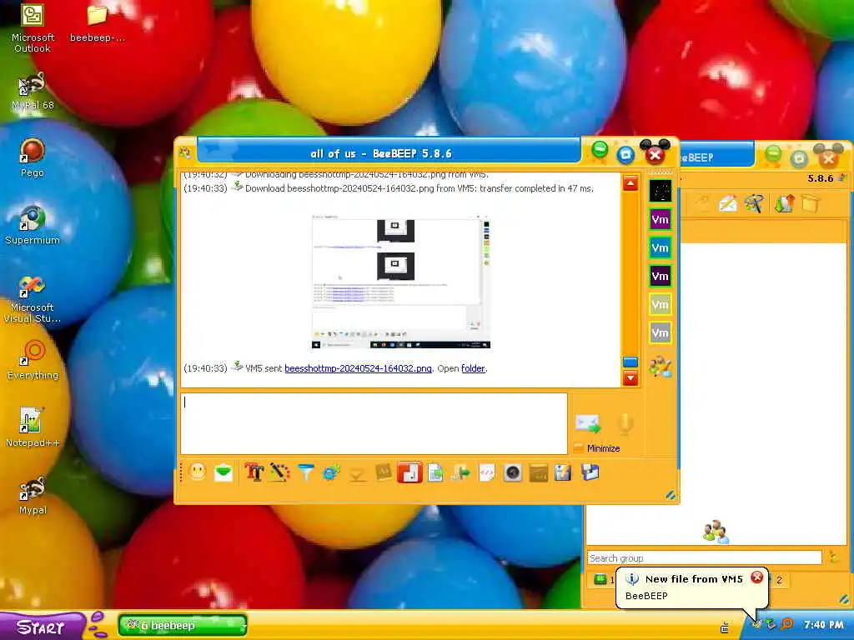Viewport: 854px width, 640px height.
Task: Open the smiley emoticon picker
Action: coord(198,472)
